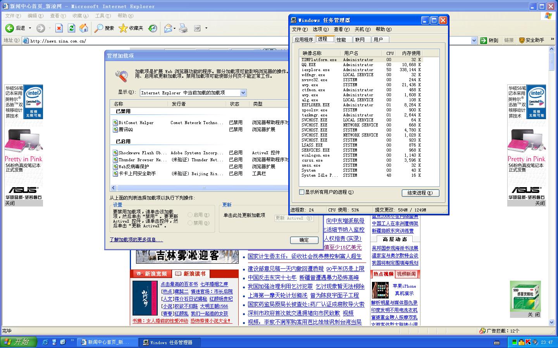Switch to Windows 任务管理器 taskbar button
Image resolution: width=558 pixels, height=348 pixels.
[x=170, y=343]
